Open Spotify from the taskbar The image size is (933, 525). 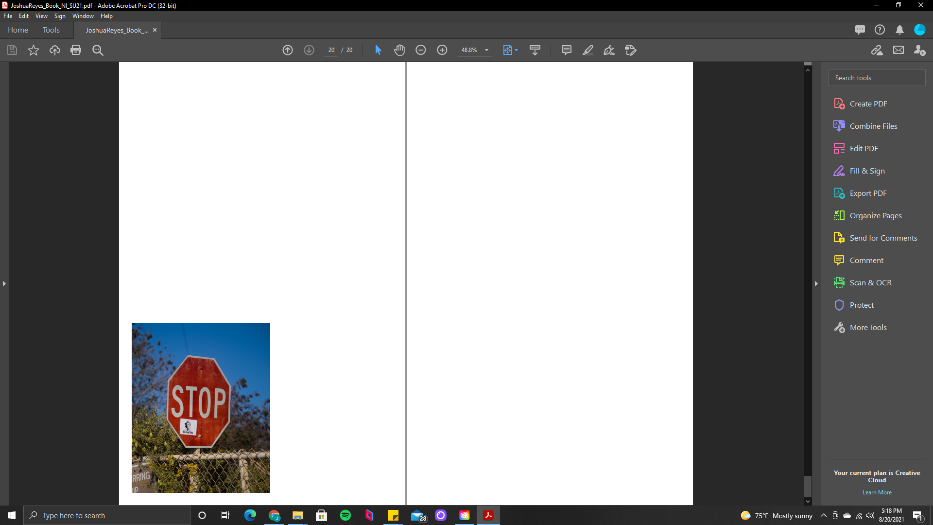point(346,515)
